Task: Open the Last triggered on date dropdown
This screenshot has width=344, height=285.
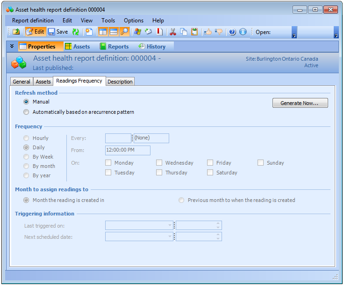Action: pyautogui.click(x=170, y=225)
